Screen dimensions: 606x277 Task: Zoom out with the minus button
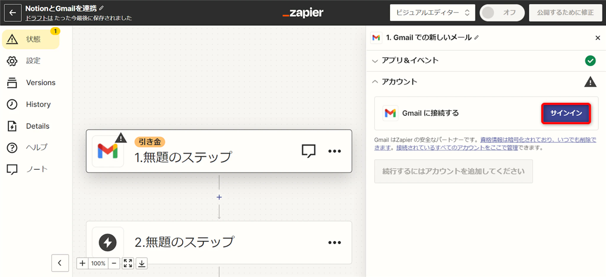114,263
